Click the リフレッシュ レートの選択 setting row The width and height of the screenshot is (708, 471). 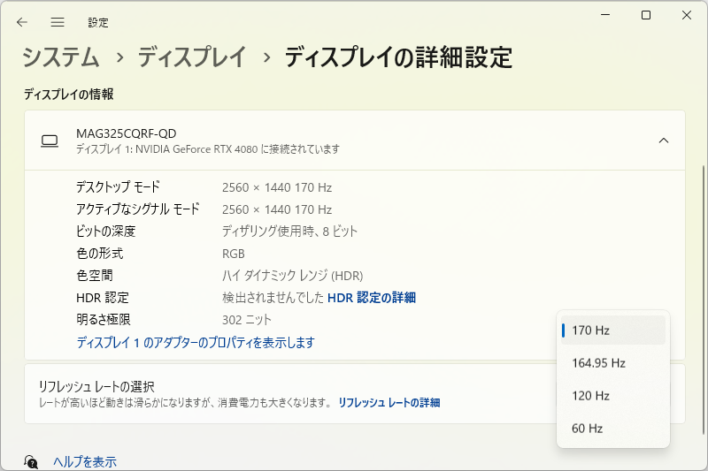[x=265, y=393]
